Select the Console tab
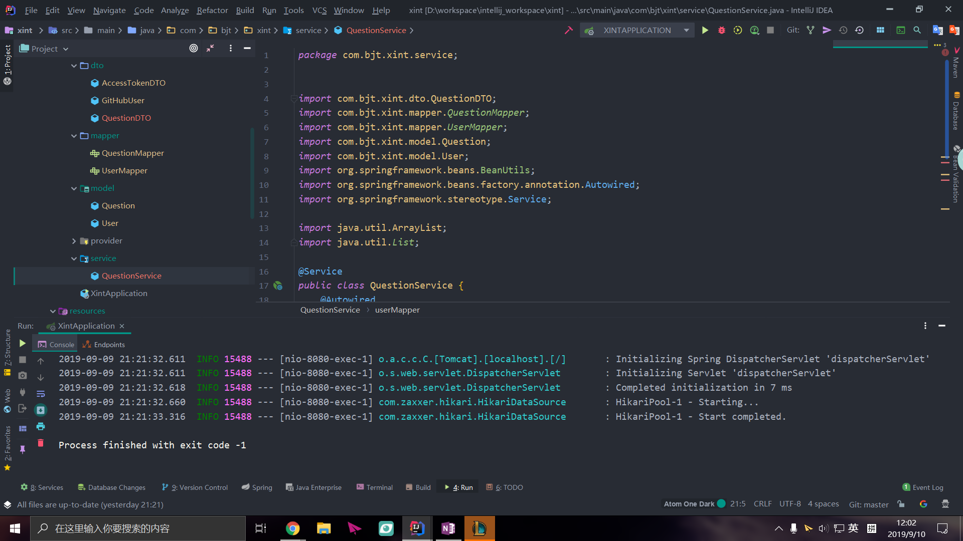Image resolution: width=963 pixels, height=541 pixels. coord(56,345)
